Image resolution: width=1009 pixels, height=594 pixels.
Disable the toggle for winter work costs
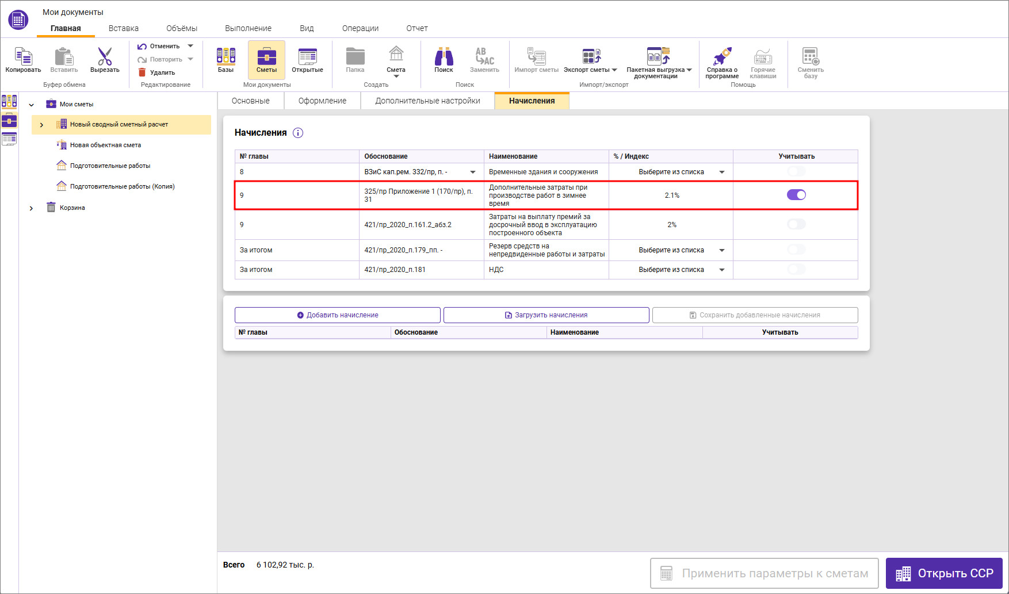[796, 195]
